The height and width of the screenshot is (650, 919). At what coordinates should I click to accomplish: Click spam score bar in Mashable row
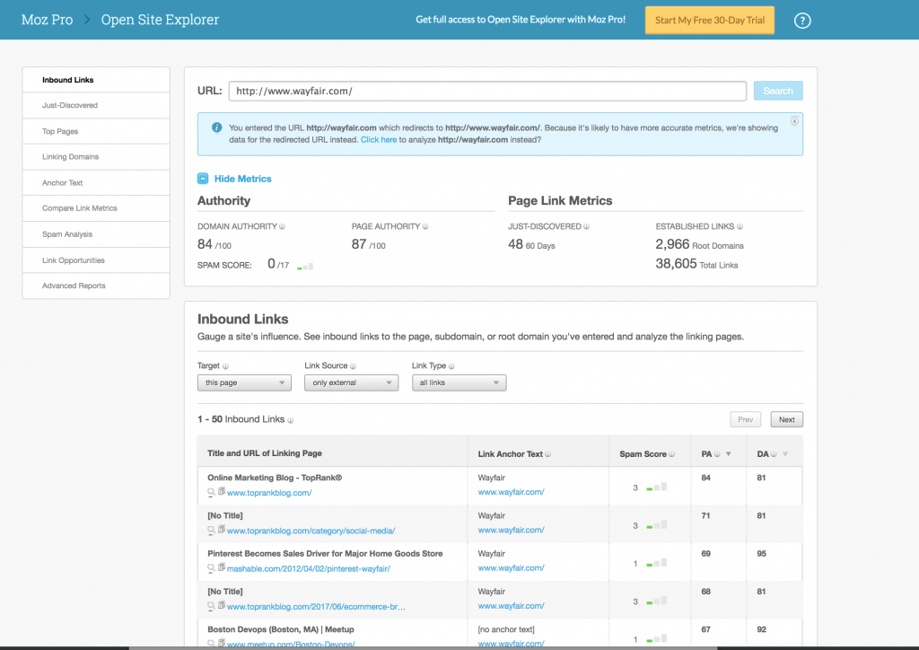click(656, 563)
